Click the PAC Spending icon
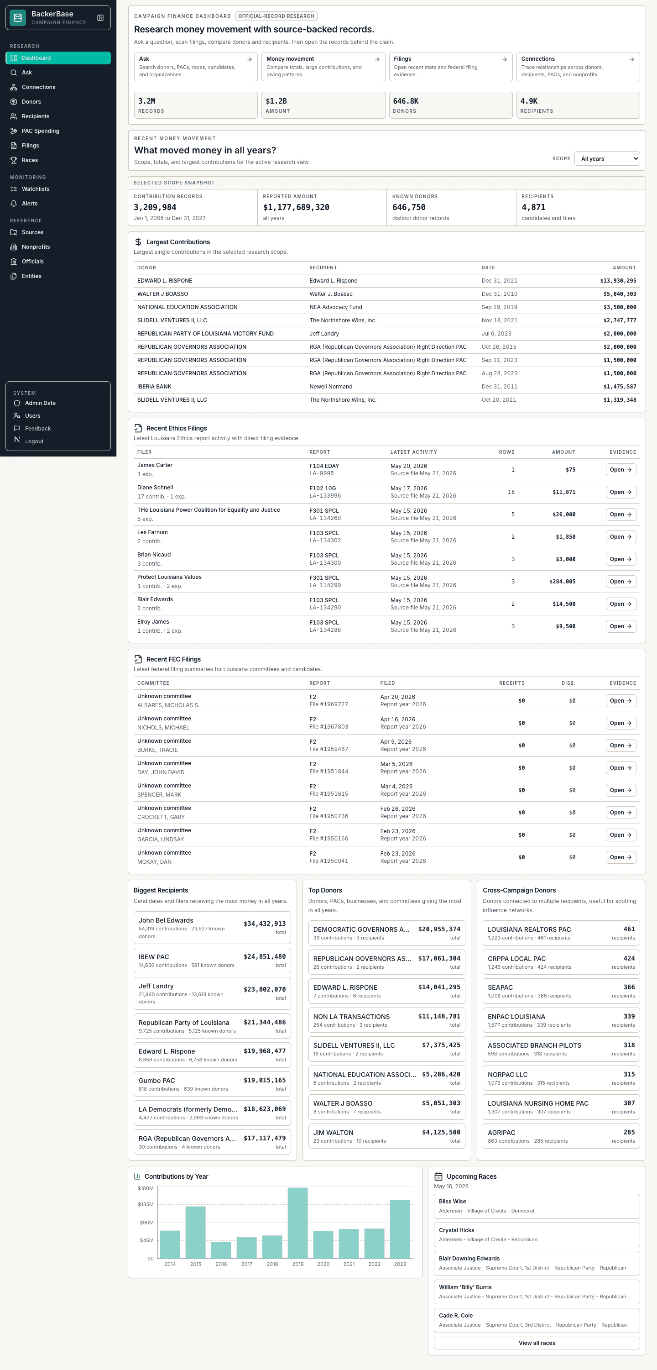The height and width of the screenshot is (1370, 657). [14, 131]
